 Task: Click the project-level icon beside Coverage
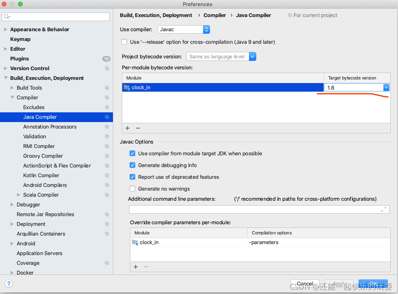[107, 263]
